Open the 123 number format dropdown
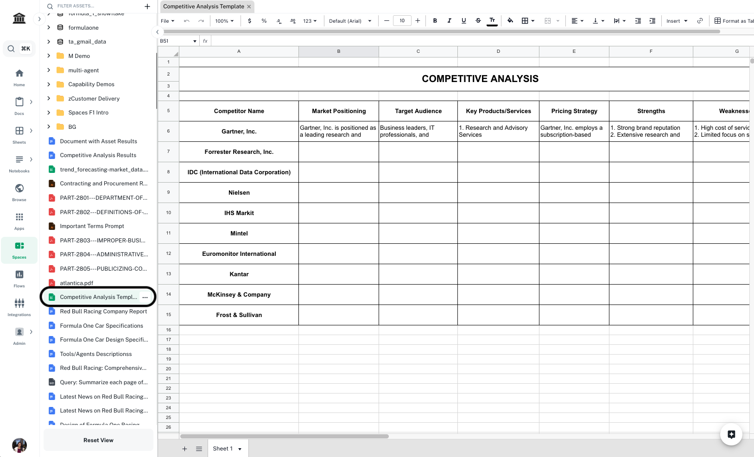The image size is (754, 457). coord(310,21)
